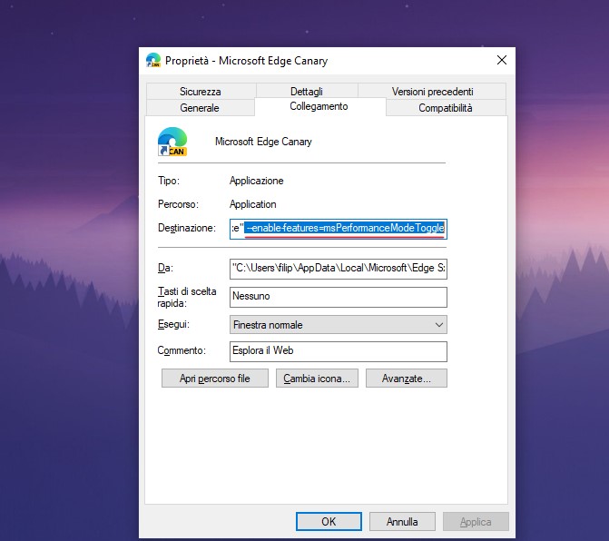
Task: Click the Microsoft Edge Canary name field
Action: click(x=263, y=142)
